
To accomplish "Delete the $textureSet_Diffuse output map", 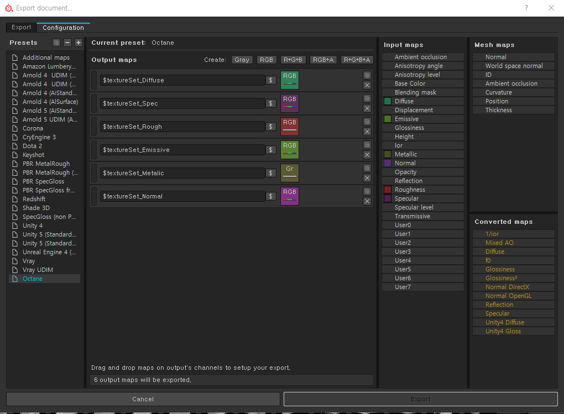I will [x=367, y=85].
